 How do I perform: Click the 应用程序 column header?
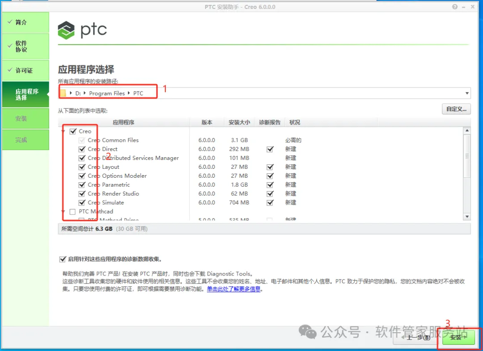click(123, 122)
